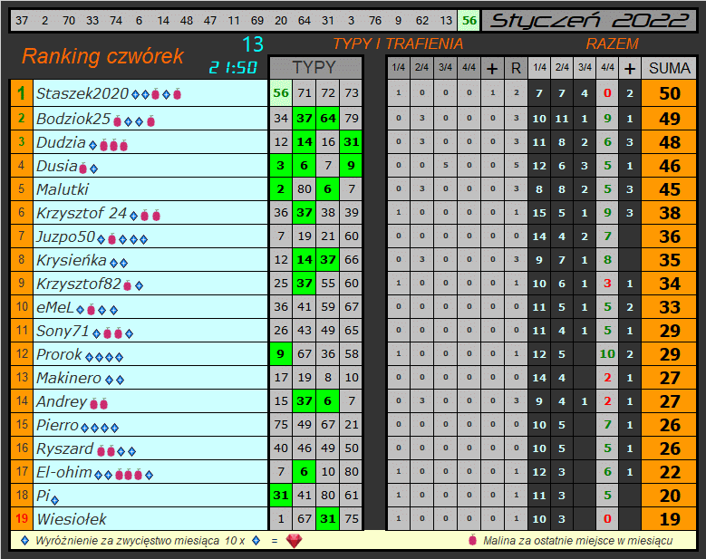Click the red 3 in Krzysztof82's 4/4 column
Screen dimensions: 706x559
point(607,284)
